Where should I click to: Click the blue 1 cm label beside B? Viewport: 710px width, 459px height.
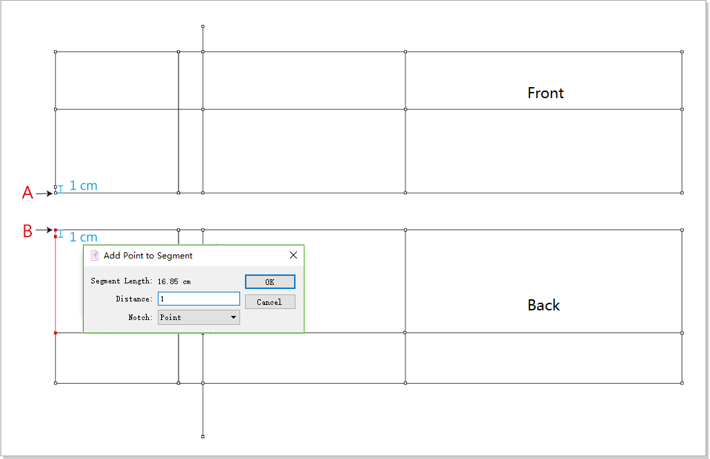pos(83,237)
